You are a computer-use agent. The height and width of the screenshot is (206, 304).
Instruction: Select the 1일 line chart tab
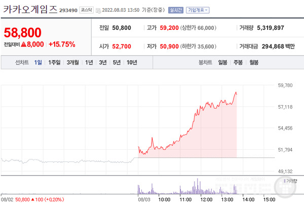[x=38, y=62]
